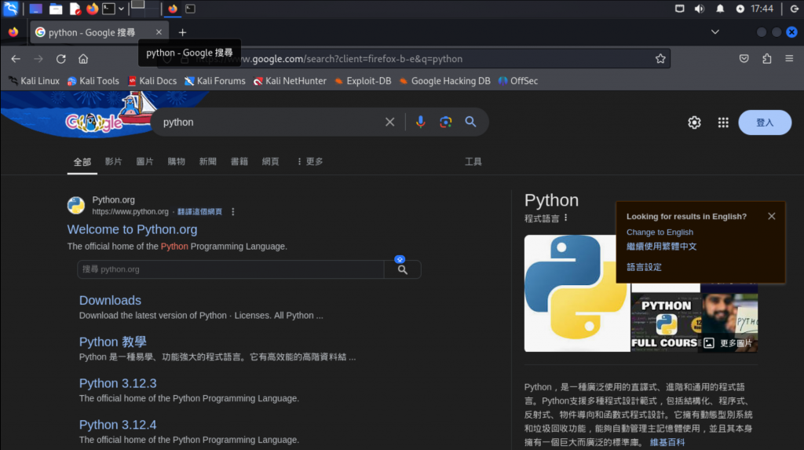Choose 繼續使用繁體中文 in the popup
Viewport: 804px width, 450px height.
coord(661,247)
